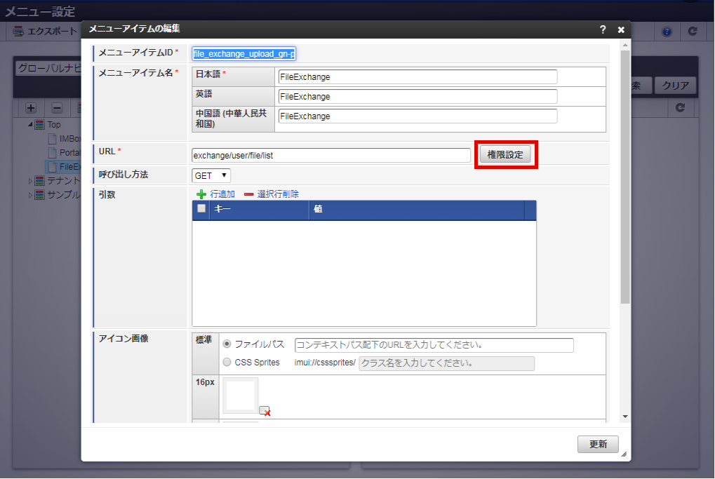Open help with the dialog question mark icon
Viewport: 715px width, 479px height.
pyautogui.click(x=603, y=29)
